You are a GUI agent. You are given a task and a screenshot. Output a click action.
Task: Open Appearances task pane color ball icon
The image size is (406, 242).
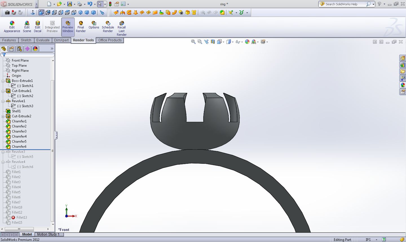[403, 85]
